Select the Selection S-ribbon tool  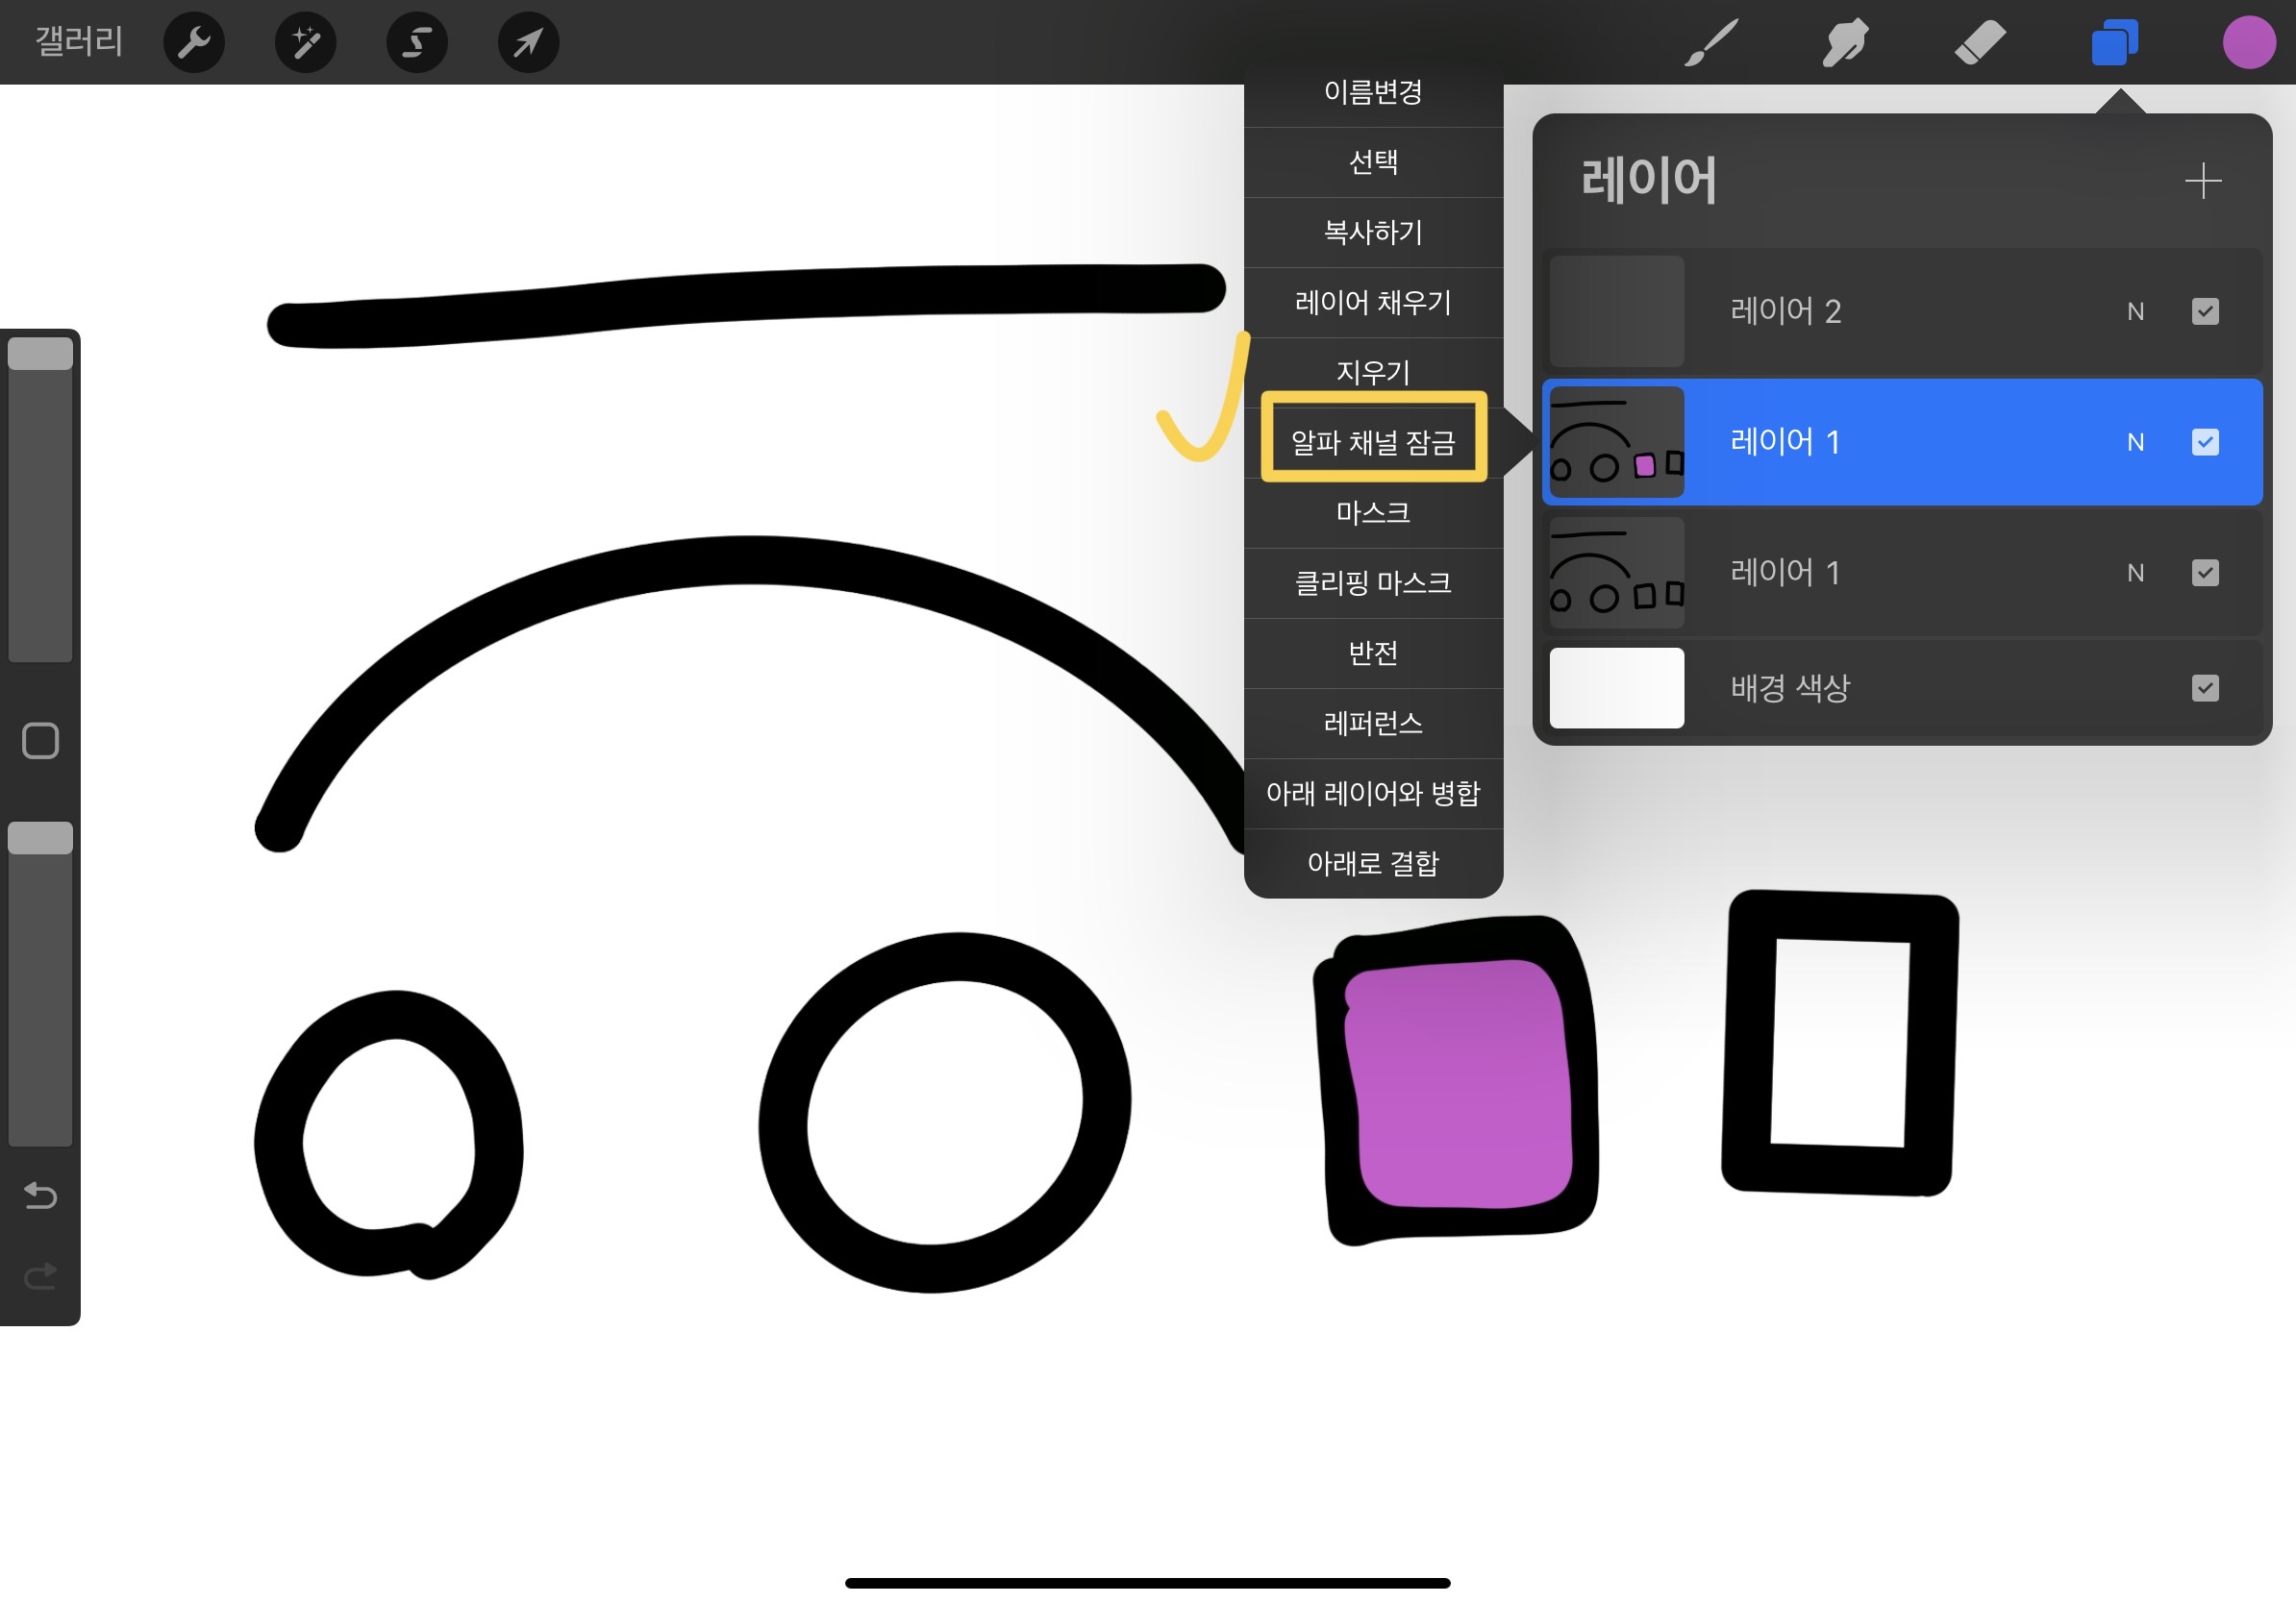pos(417,43)
